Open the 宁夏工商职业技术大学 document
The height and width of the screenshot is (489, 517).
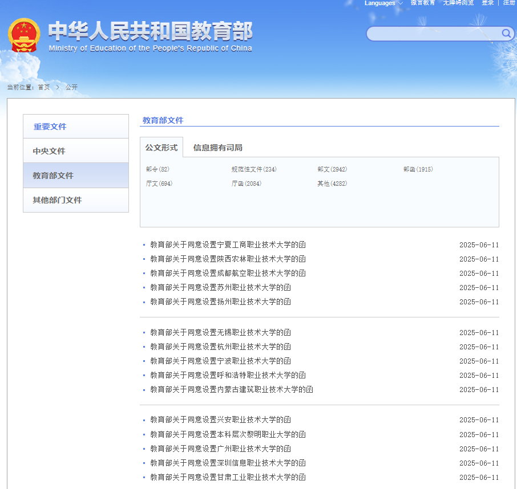(228, 244)
